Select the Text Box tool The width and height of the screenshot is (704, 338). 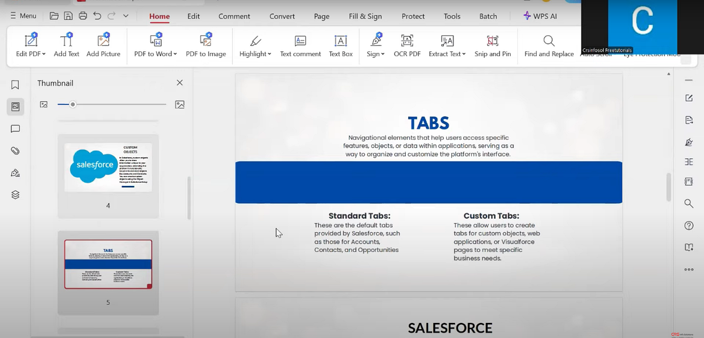point(341,45)
